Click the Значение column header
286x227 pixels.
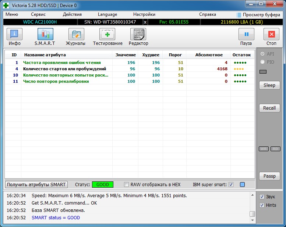tap(126, 55)
